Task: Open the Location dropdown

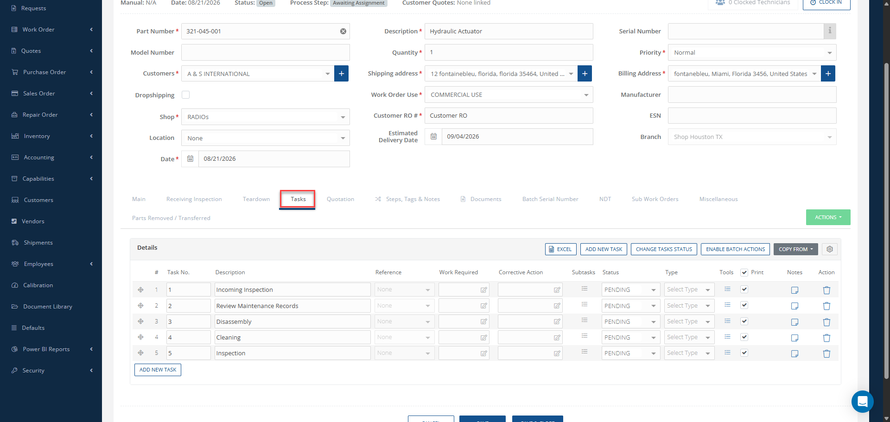Action: click(265, 138)
